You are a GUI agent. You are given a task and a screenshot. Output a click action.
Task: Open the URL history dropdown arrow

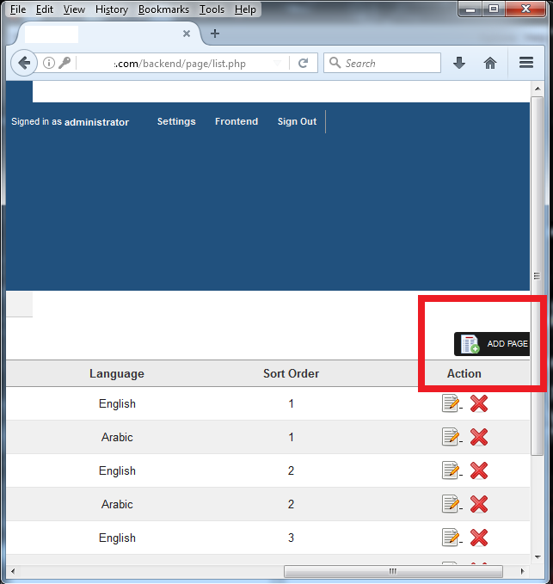pos(277,64)
